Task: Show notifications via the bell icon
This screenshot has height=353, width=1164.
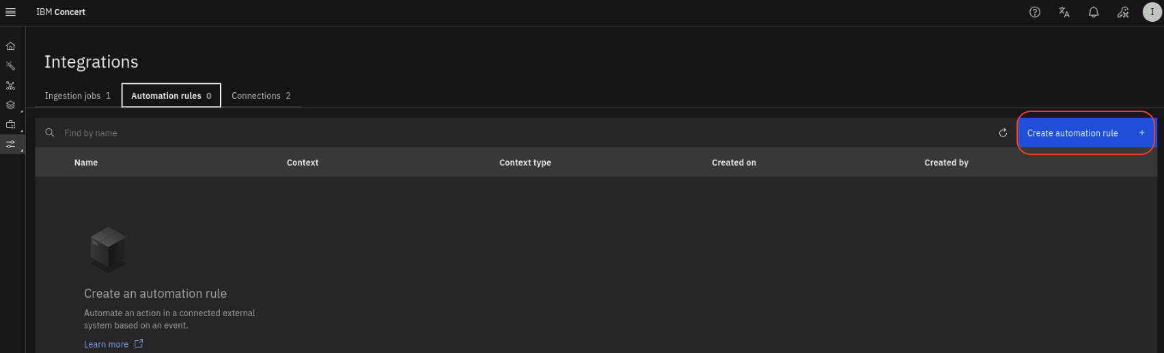Action: 1093,12
